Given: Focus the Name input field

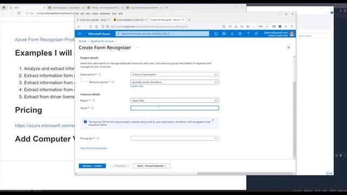Looking at the screenshot, I should (175, 108).
